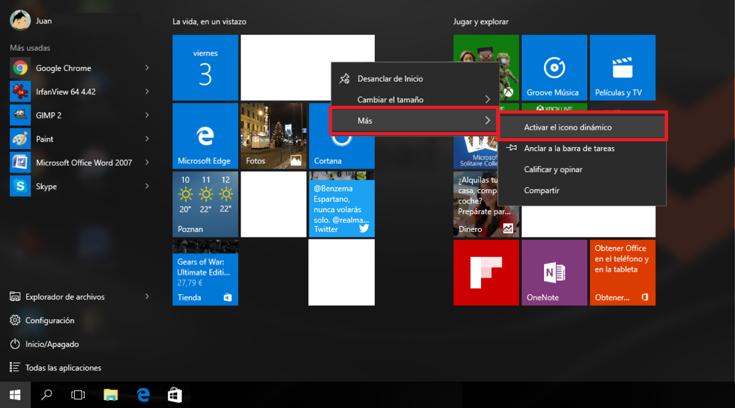Expand GIMP 2 jump list arrow

147,115
